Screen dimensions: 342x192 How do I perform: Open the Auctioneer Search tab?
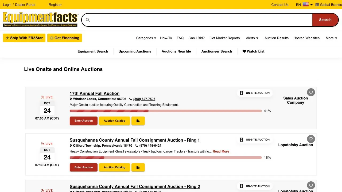click(x=217, y=51)
